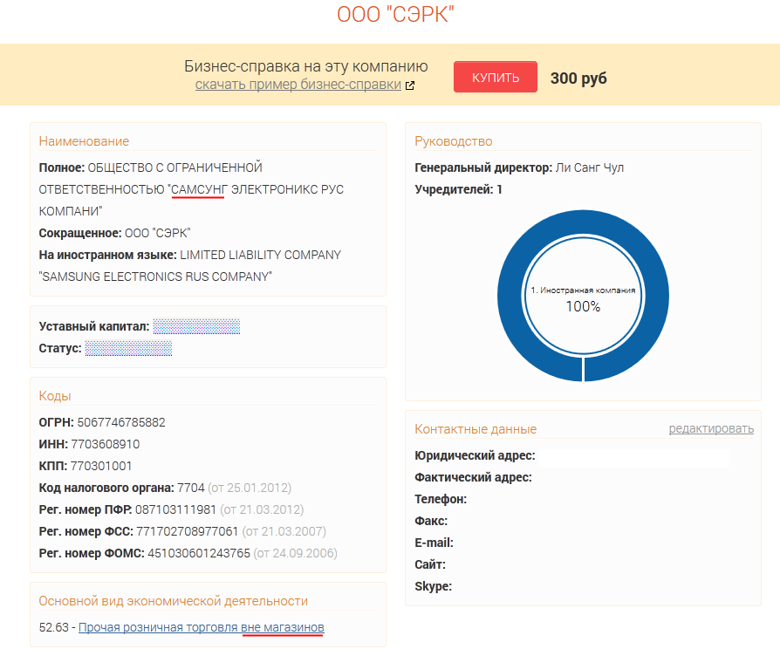Click the date от 25.01.2012
Screen dimensions: 780x649
pos(250,488)
